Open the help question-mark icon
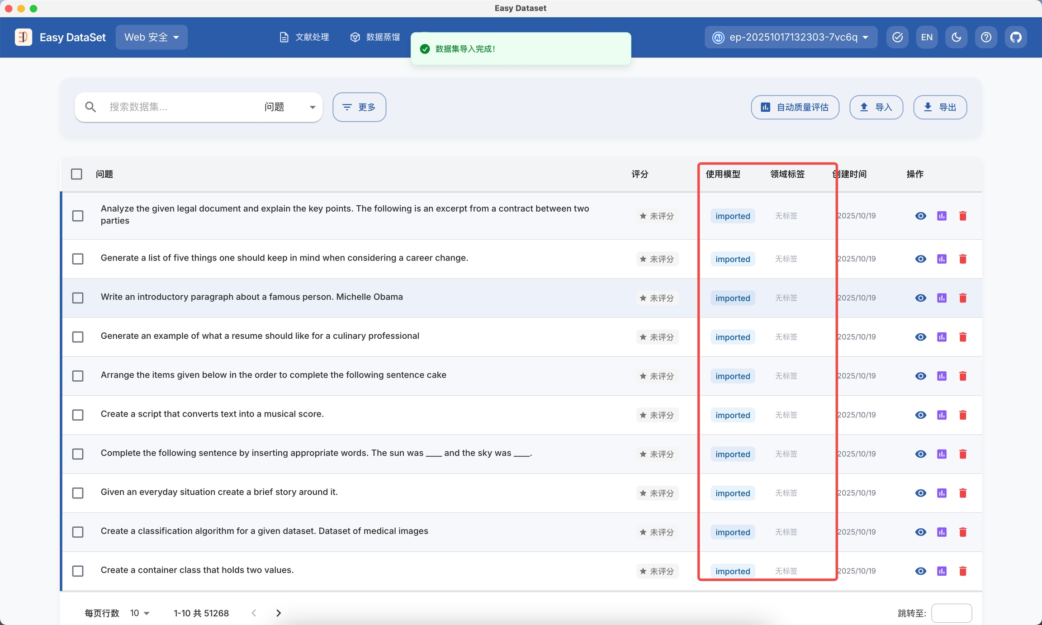This screenshot has height=625, width=1042. pos(986,37)
